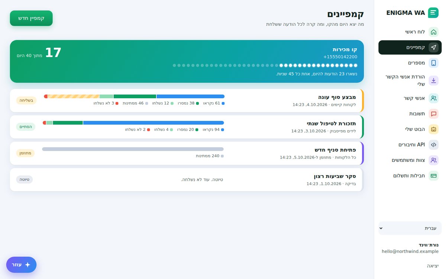Viewport: 446px width, 279px height.
Task: Click the בשליחה status badge
Action: [26, 100]
